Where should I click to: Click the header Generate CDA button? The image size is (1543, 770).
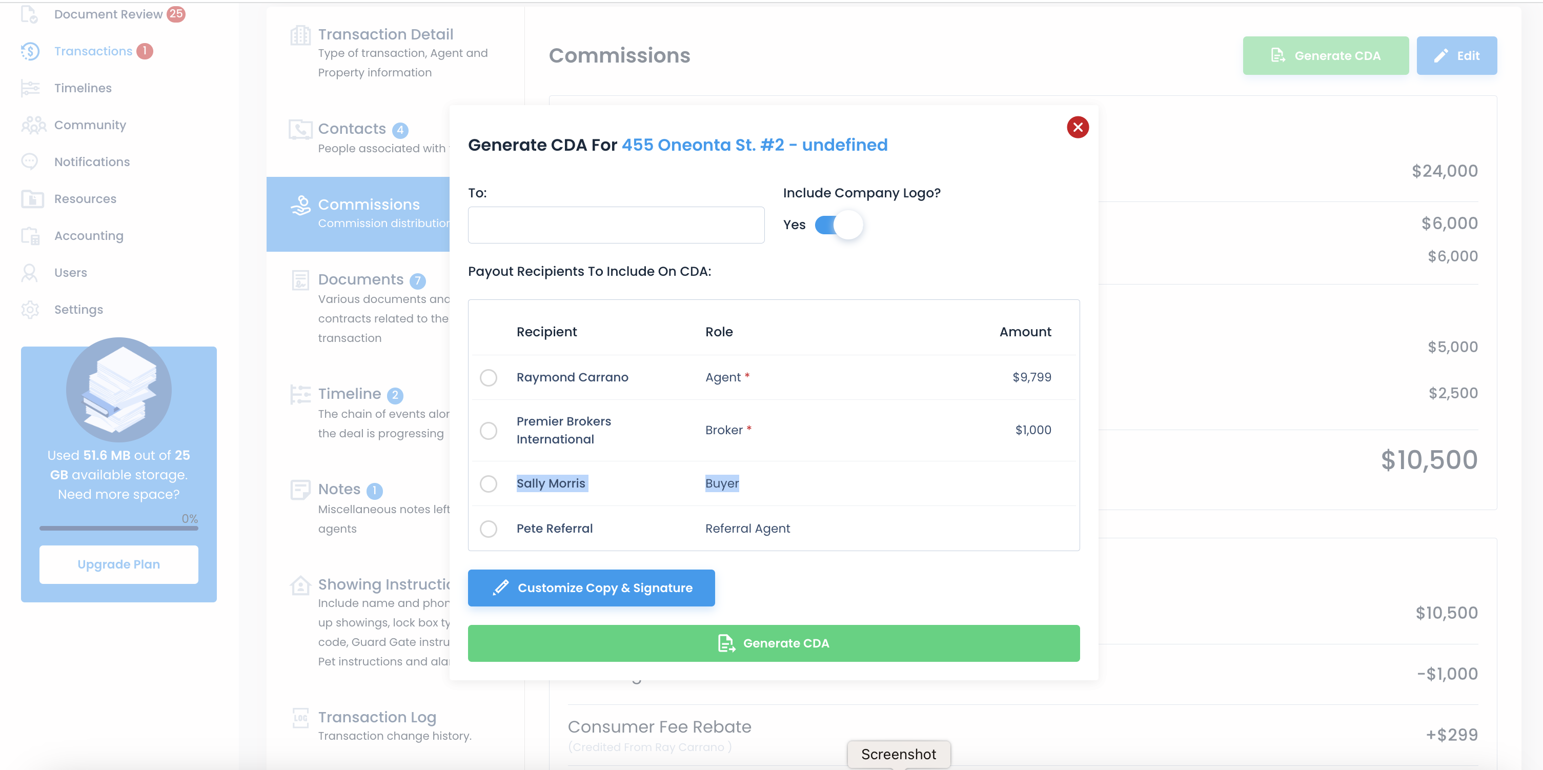pos(1325,56)
